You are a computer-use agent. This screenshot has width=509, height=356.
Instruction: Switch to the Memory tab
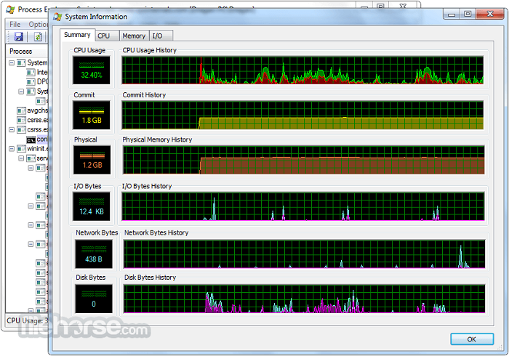click(x=133, y=36)
